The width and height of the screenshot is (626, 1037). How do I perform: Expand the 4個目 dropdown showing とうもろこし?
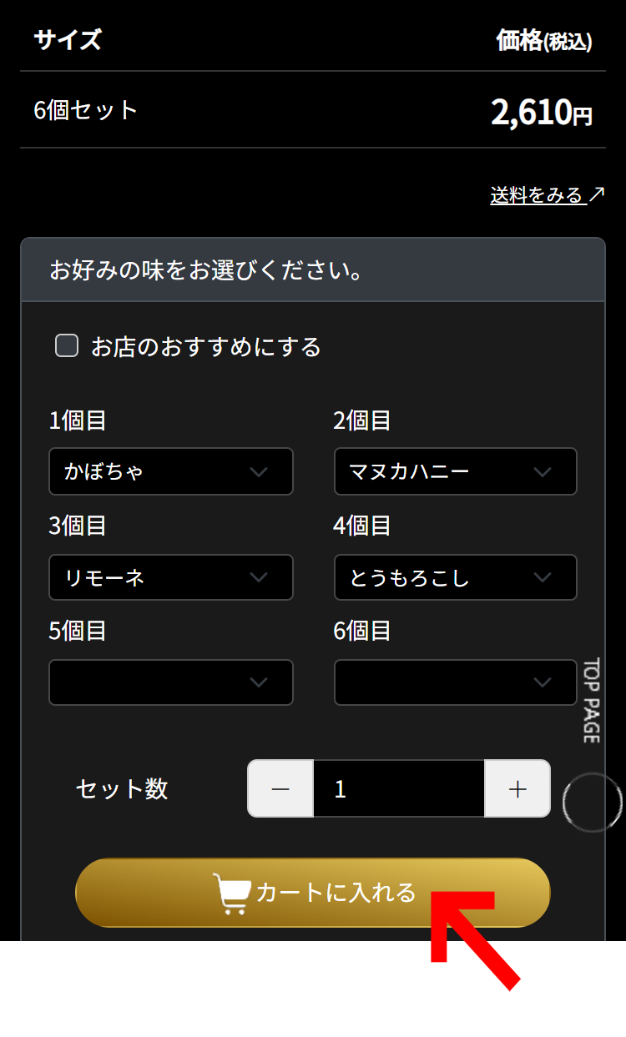click(455, 577)
